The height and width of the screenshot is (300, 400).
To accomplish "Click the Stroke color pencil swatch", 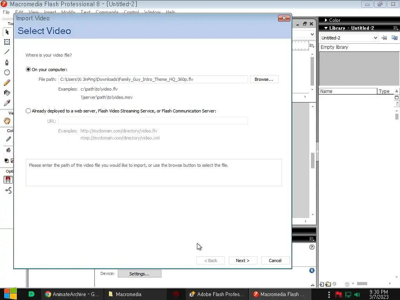I will [9, 139].
